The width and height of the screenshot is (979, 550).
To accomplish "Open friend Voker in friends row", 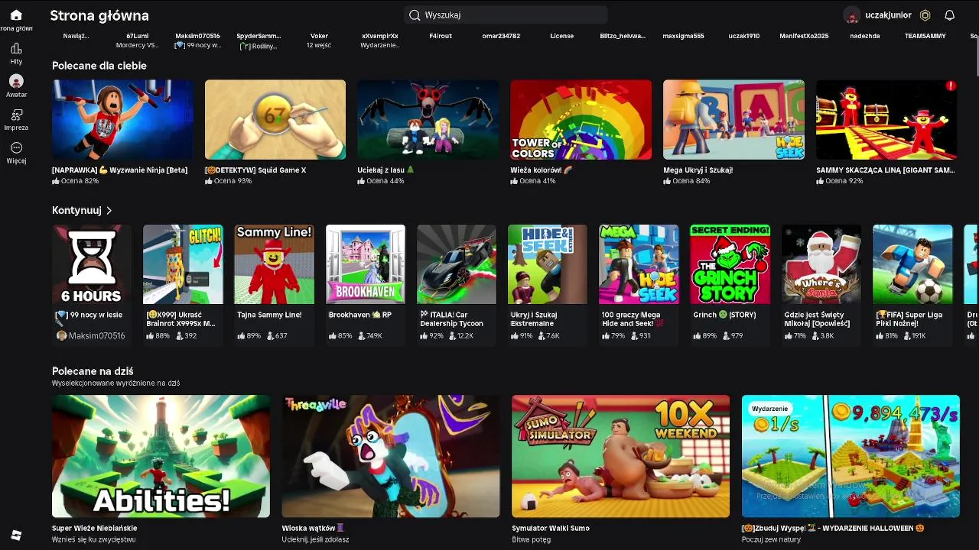I will [x=319, y=36].
